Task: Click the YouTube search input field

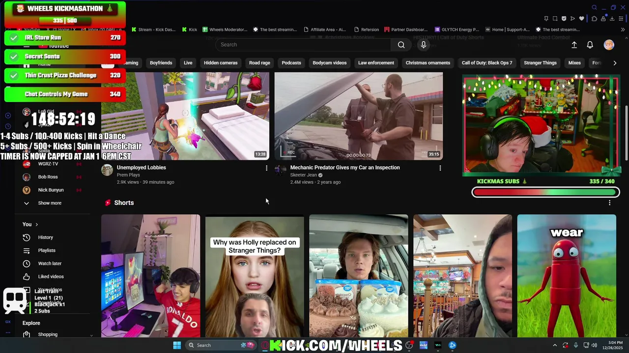Action: coord(303,45)
